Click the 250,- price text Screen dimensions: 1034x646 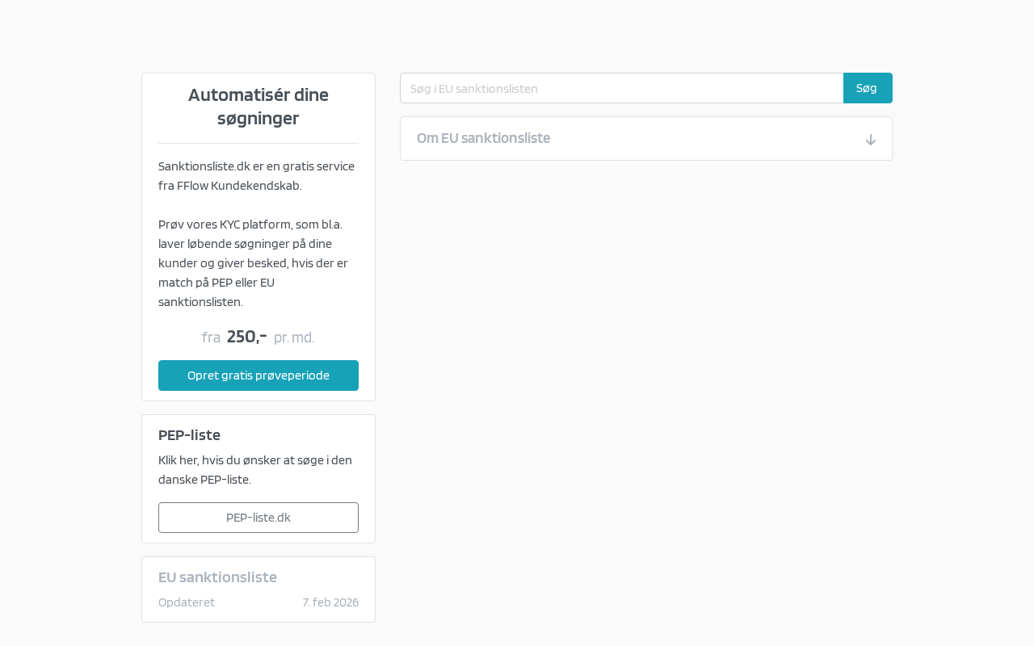246,337
